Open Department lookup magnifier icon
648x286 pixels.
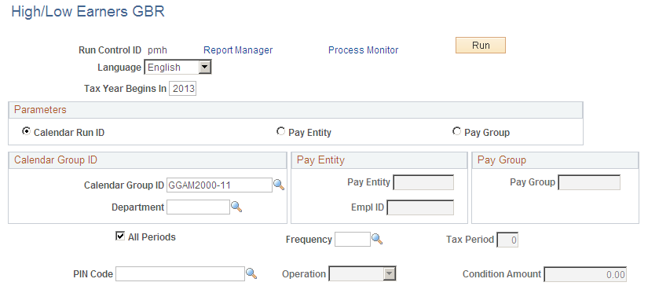point(236,207)
